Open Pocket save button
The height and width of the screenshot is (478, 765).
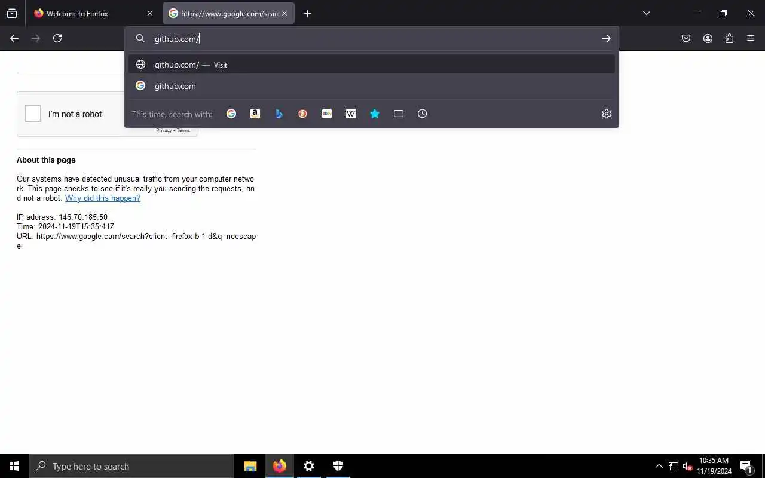click(x=686, y=38)
